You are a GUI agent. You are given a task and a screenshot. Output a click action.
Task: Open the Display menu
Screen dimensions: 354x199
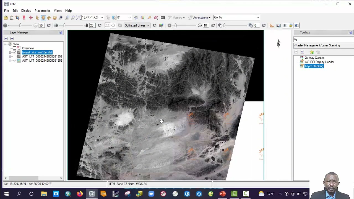point(26,11)
